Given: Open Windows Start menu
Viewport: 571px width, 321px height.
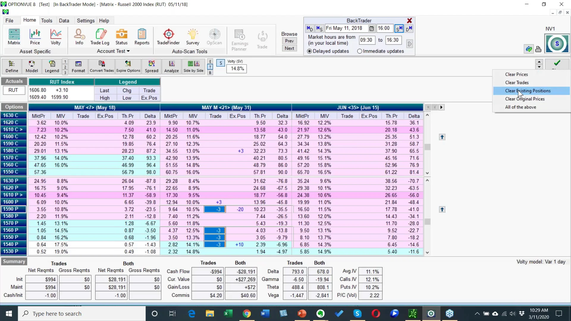Looking at the screenshot, I should coord(9,314).
